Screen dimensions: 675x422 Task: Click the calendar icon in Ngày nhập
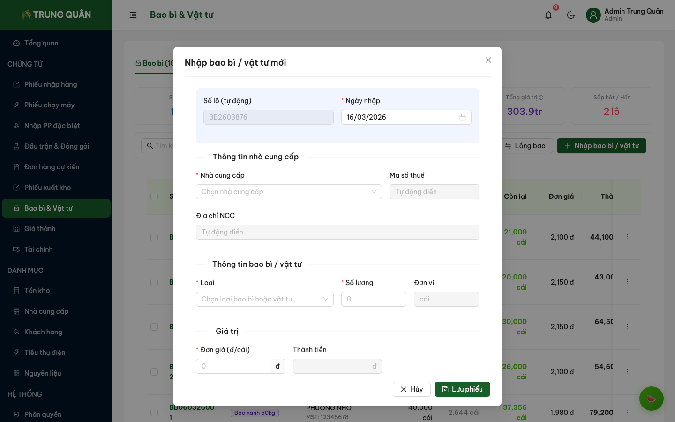coord(462,117)
